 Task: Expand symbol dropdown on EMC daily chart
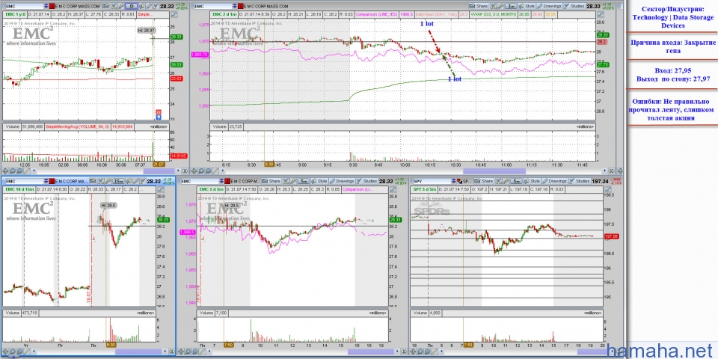click(x=46, y=6)
